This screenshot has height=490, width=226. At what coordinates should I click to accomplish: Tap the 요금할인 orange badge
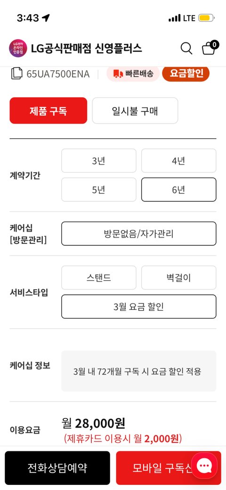186,74
